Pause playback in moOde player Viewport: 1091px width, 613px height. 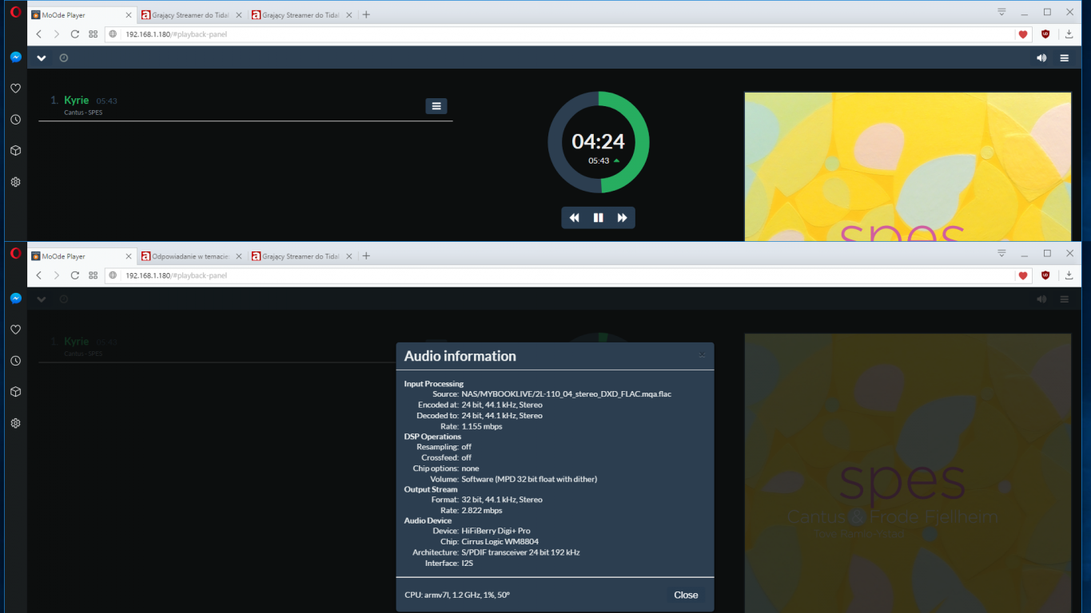[598, 218]
